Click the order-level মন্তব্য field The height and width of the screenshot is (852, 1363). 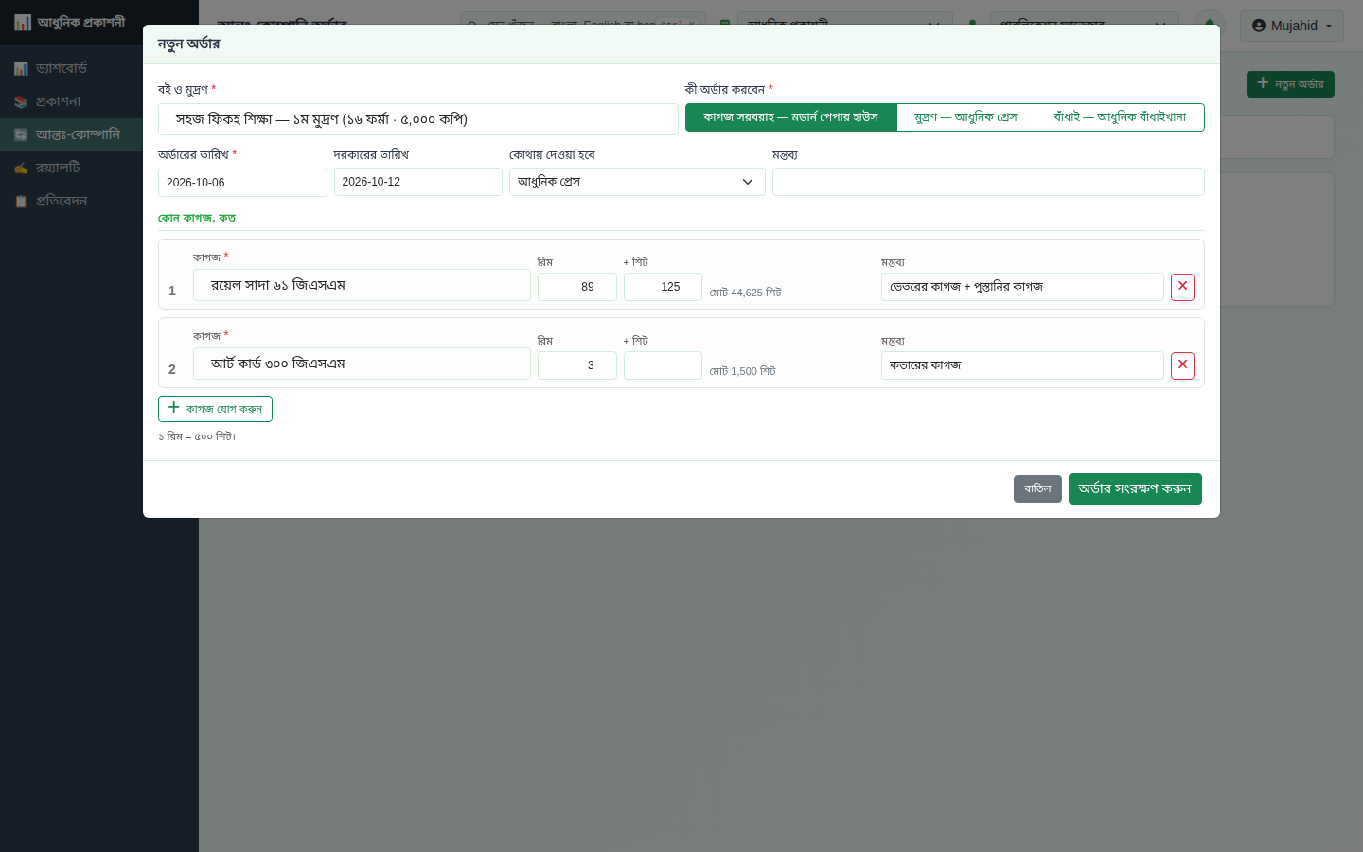[x=988, y=182]
